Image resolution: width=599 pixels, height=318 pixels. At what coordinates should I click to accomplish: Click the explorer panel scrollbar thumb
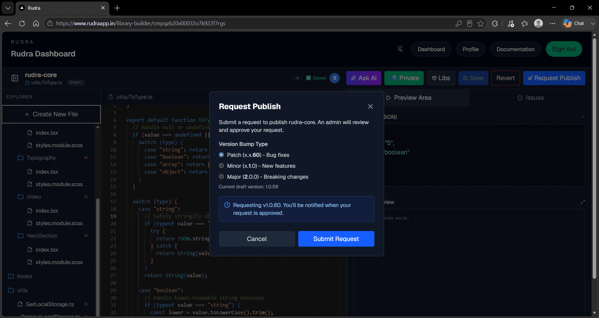click(98, 257)
